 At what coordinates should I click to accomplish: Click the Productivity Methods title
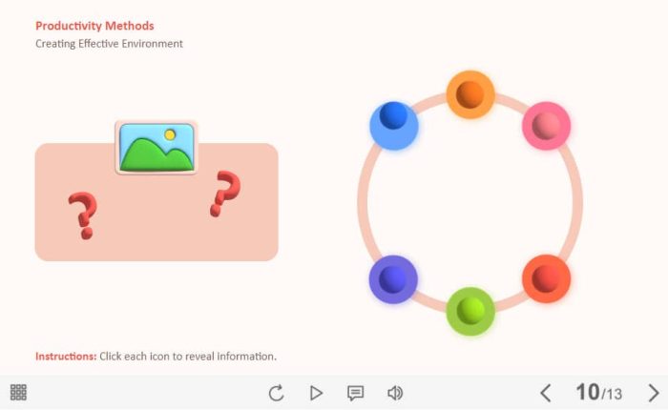point(94,26)
